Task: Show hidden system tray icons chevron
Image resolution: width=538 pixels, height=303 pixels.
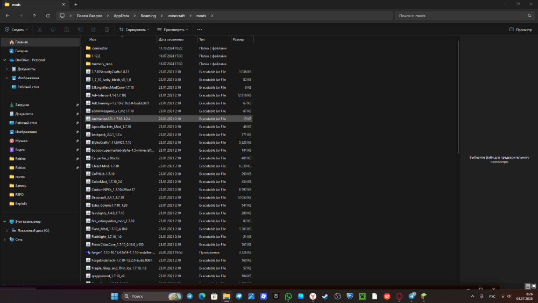Action: [472, 296]
